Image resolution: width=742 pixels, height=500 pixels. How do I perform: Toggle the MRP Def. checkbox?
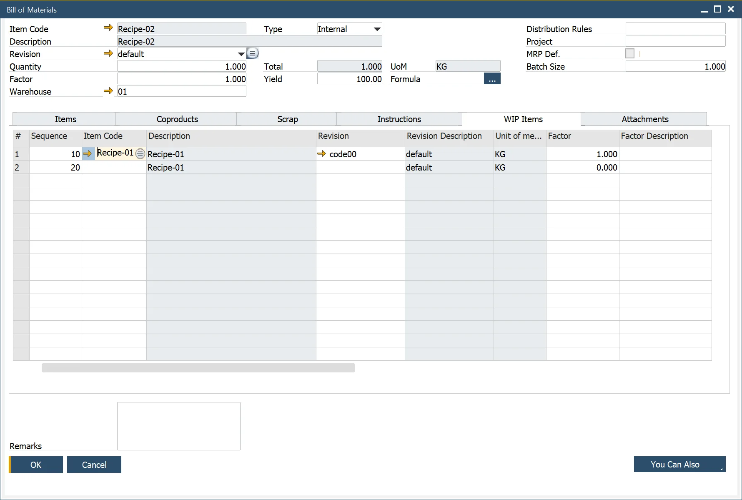point(629,54)
